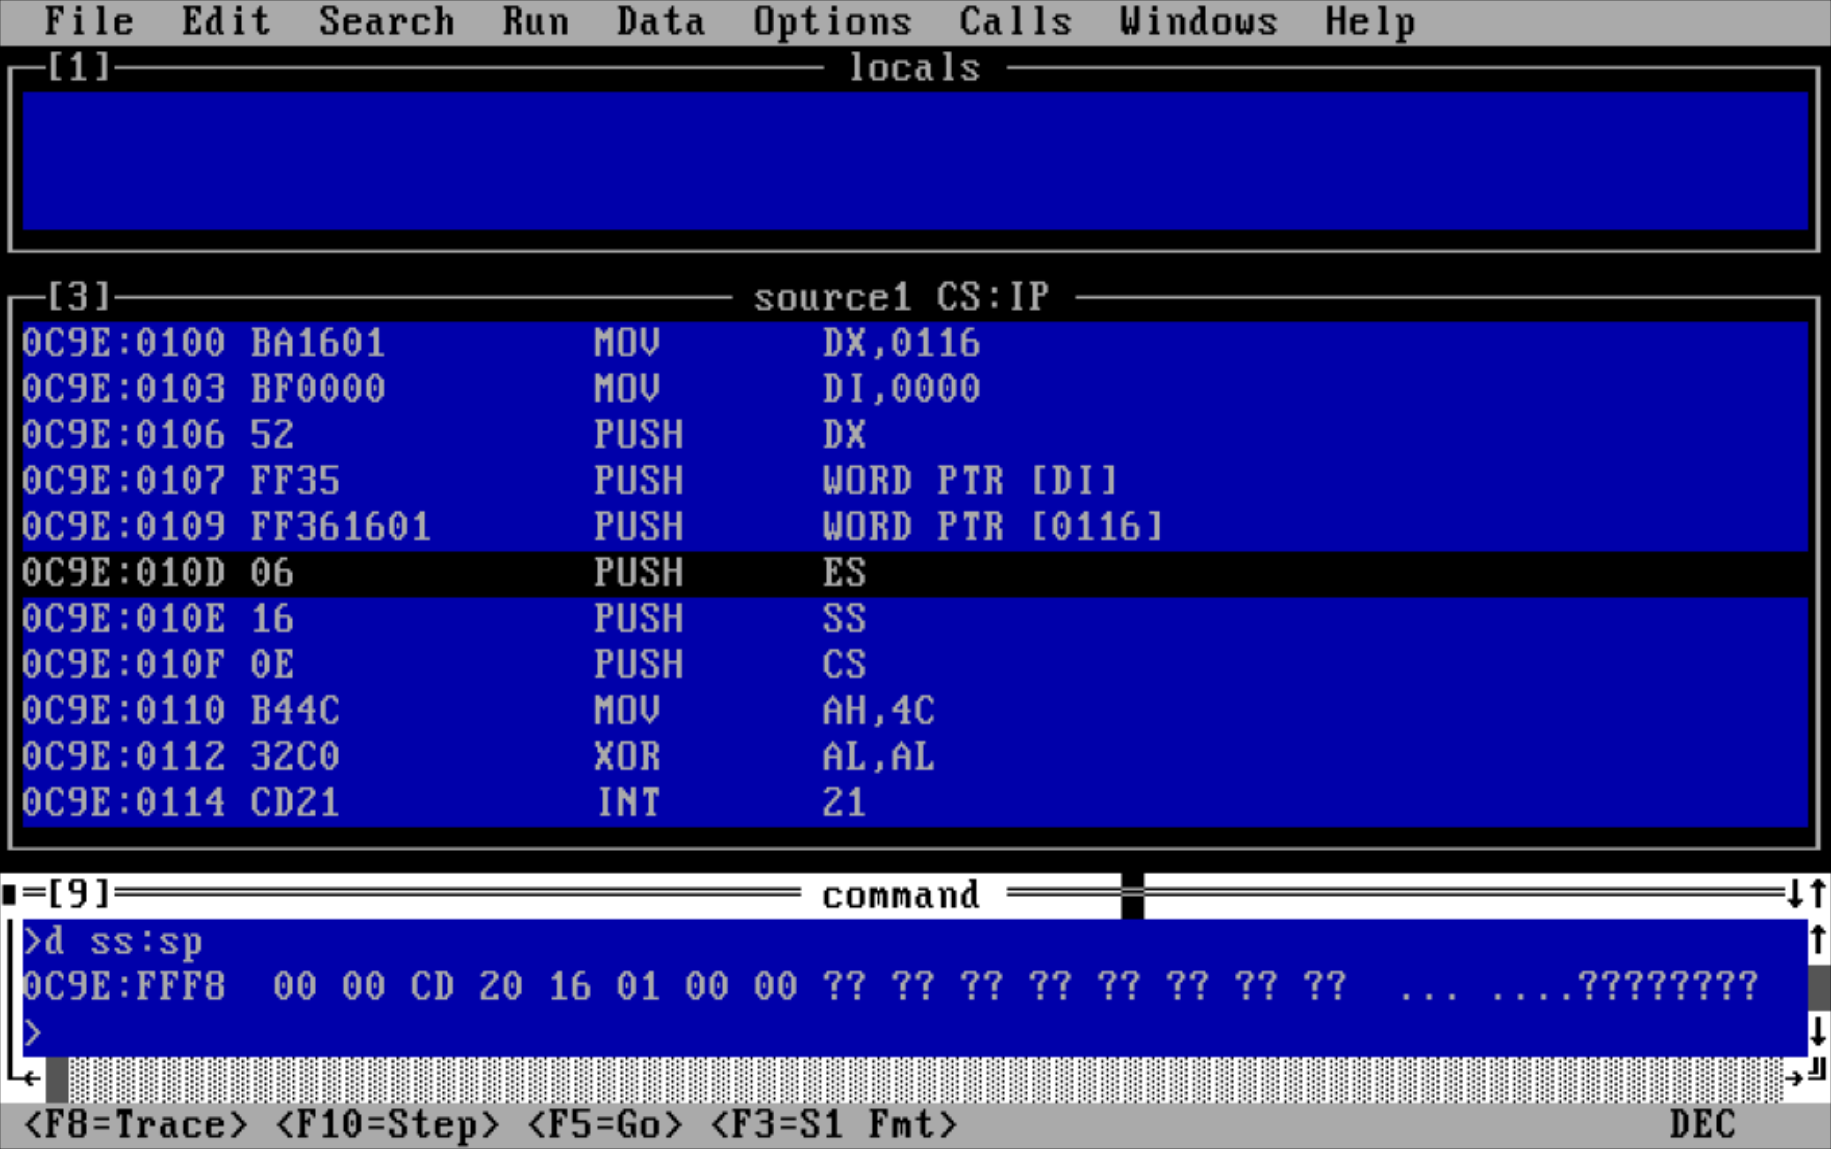The height and width of the screenshot is (1149, 1831).
Task: Click the F8=Trace status bar button
Action: point(135,1125)
